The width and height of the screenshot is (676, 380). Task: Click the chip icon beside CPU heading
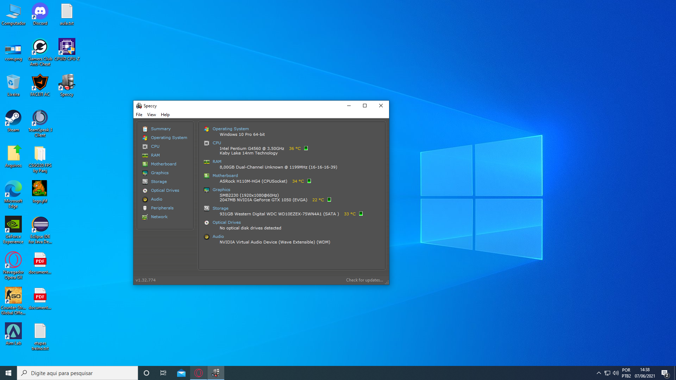pos(207,143)
